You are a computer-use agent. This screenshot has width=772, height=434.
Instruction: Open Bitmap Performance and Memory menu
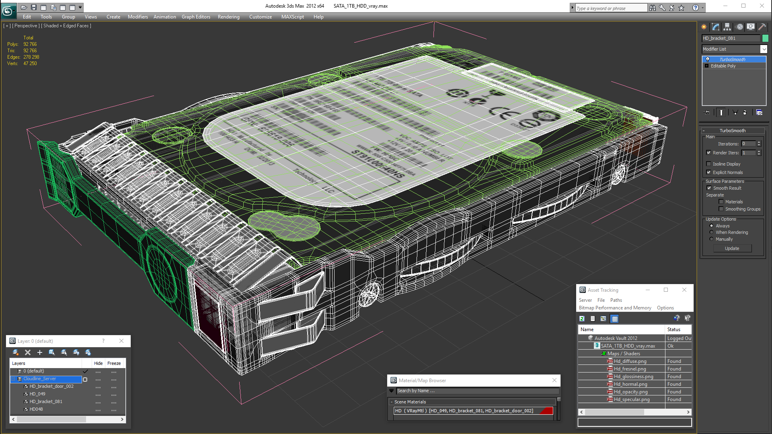[615, 308]
